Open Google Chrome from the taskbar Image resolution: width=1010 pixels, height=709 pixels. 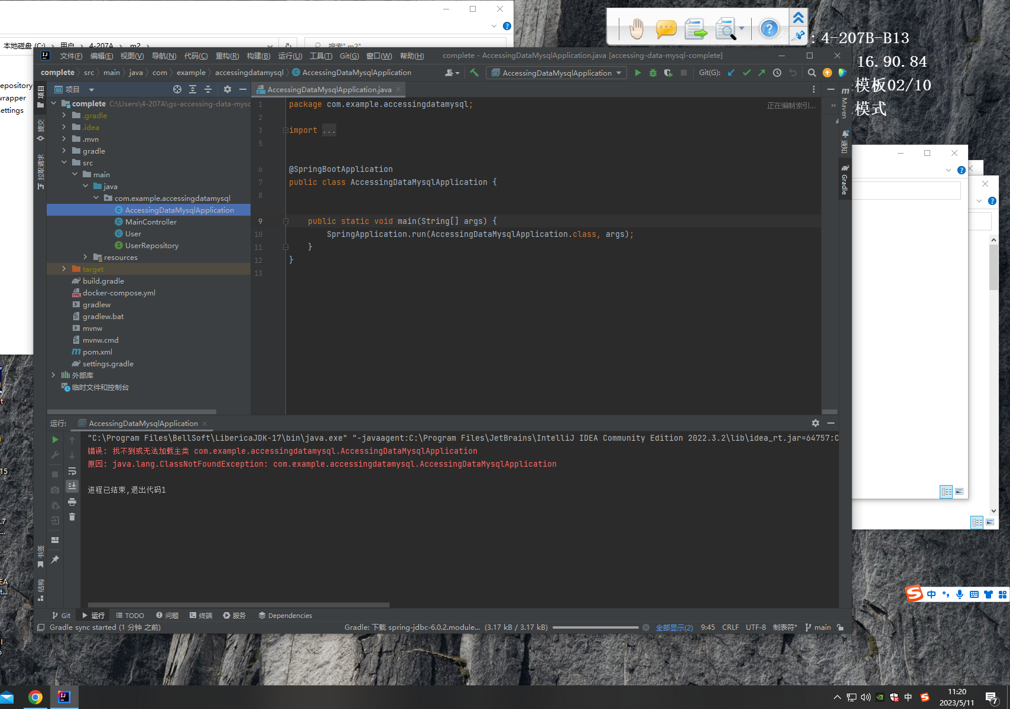pyautogui.click(x=35, y=698)
